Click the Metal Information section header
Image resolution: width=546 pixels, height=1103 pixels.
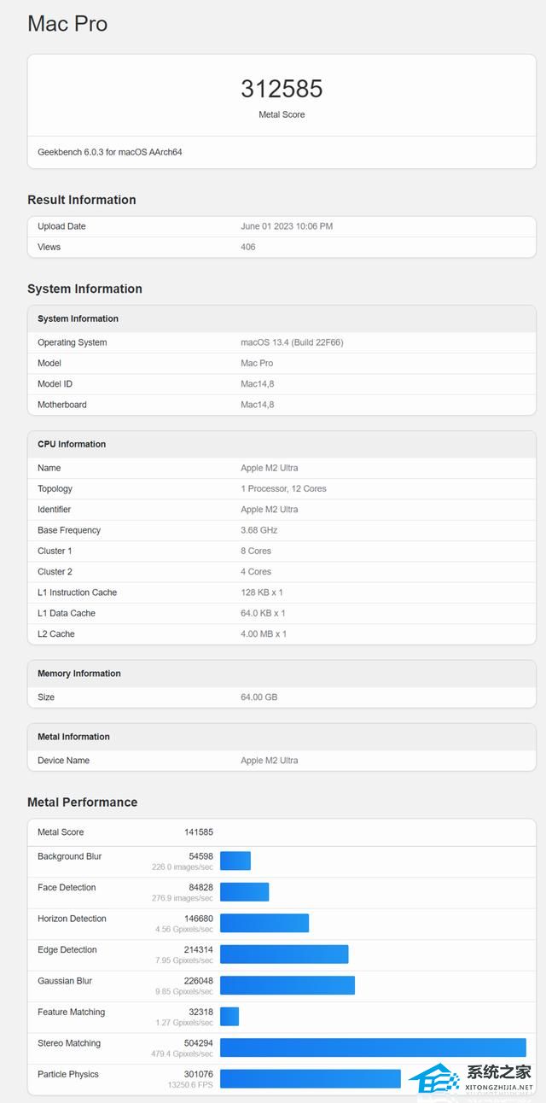coord(73,737)
